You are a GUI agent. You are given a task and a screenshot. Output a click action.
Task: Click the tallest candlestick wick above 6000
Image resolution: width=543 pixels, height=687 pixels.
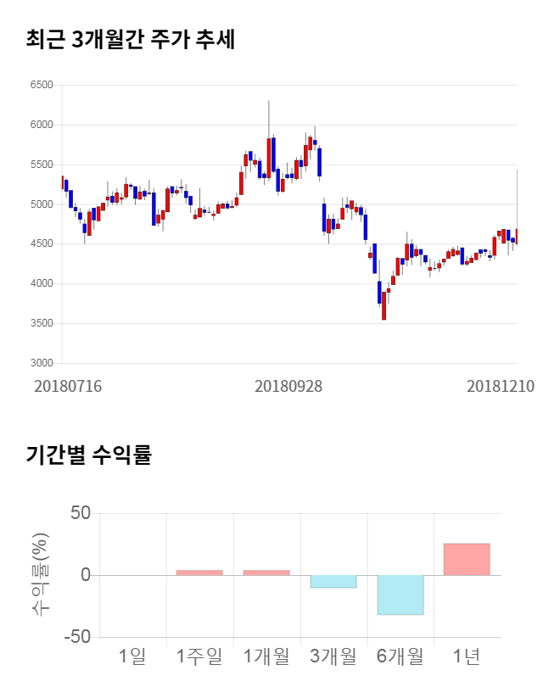point(269,119)
